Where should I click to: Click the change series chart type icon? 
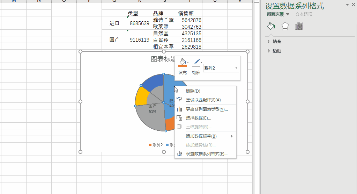click(179, 109)
